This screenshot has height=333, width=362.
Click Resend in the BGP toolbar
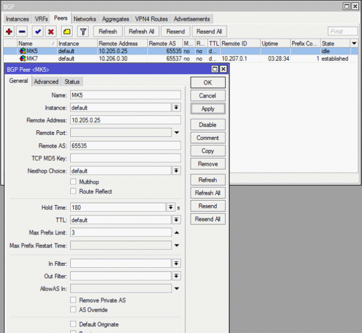click(175, 32)
